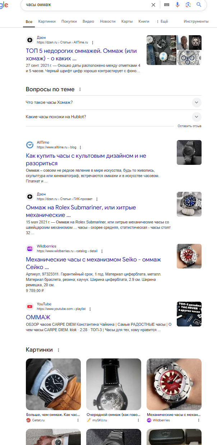Click the blue magnifier search icon
Image resolution: width=217 pixels, height=445 pixels.
click(199, 5)
